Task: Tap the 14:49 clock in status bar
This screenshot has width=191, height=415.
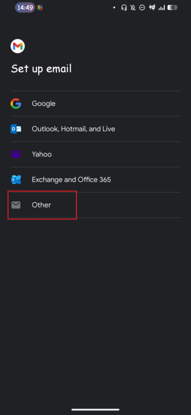Action: coord(25,8)
